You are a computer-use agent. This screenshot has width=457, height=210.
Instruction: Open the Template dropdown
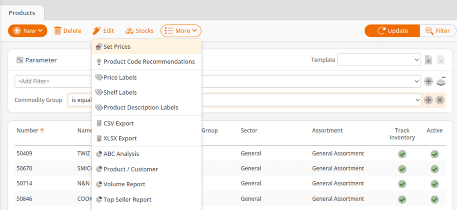[x=379, y=60]
